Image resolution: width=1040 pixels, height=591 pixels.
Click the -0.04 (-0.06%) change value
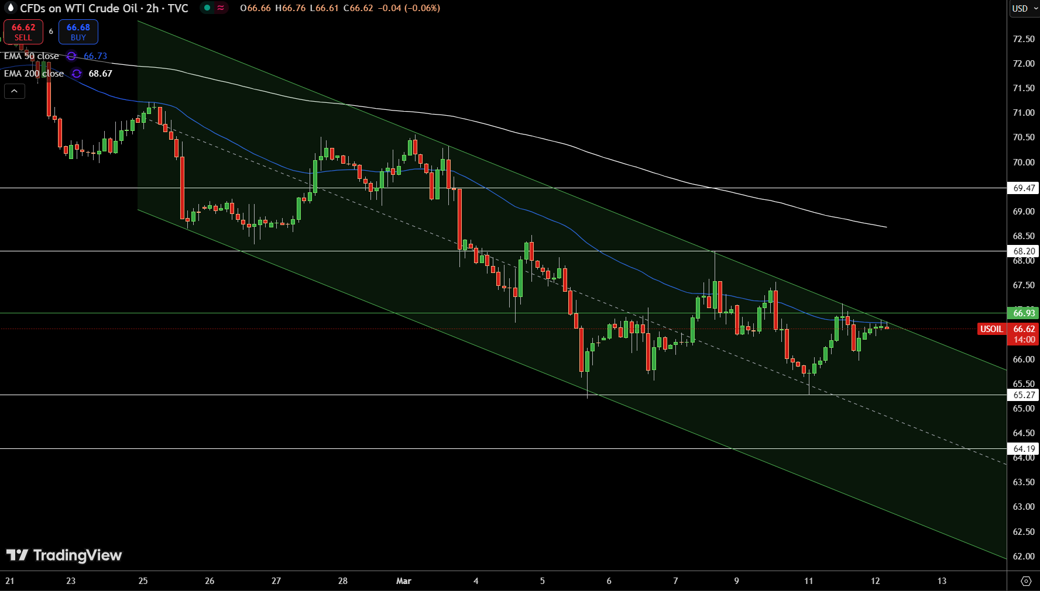pos(409,8)
